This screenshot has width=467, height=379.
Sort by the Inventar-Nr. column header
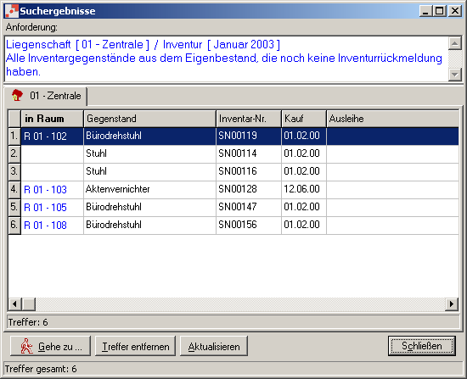249,119
